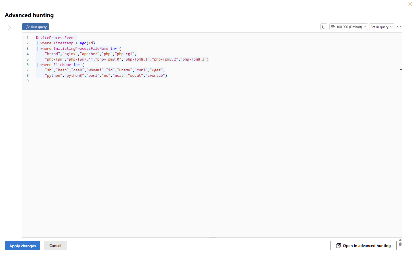Viewport: 414px width, 253px height.
Task: Click the panel scrollbar up arrow
Action: click(x=400, y=240)
